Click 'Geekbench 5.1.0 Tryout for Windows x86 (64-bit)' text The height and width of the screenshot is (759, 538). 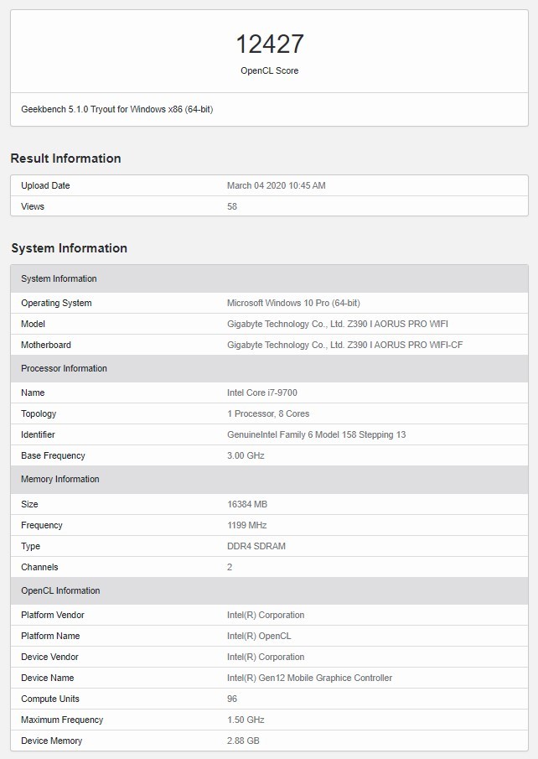(x=117, y=109)
